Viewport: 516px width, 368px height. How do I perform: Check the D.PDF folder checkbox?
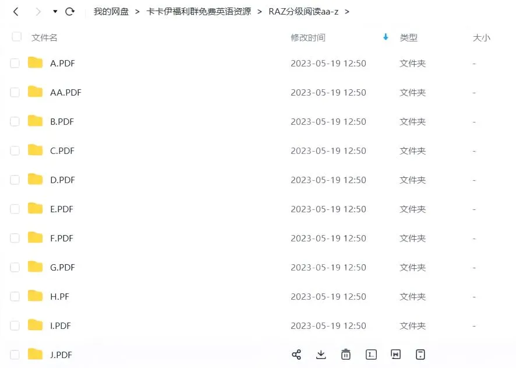pyautogui.click(x=15, y=180)
